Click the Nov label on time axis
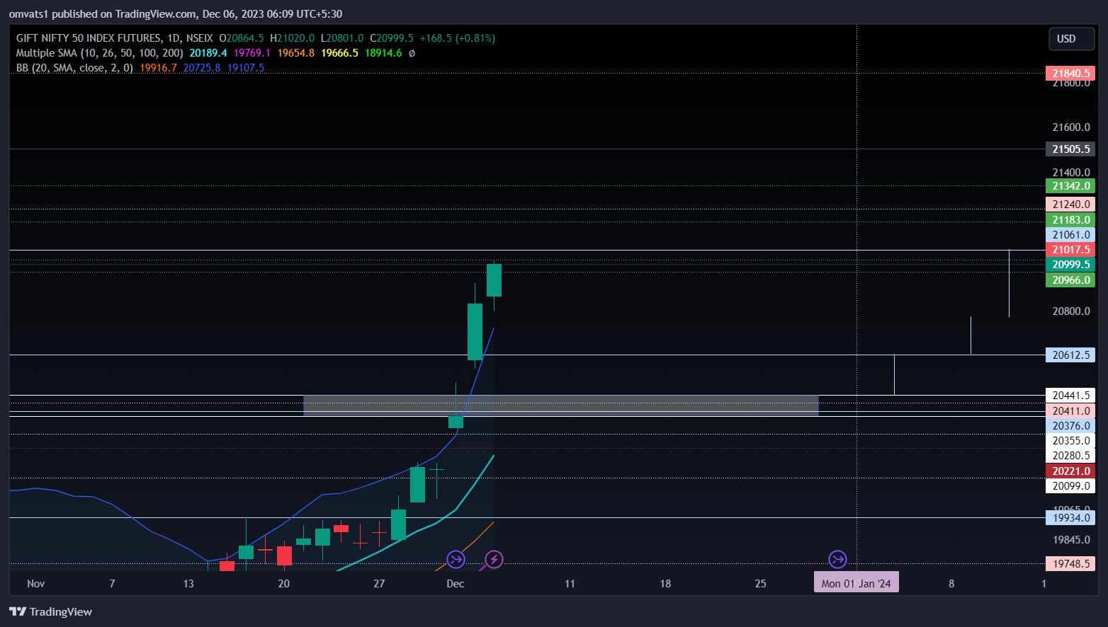This screenshot has height=627, width=1108. click(36, 584)
